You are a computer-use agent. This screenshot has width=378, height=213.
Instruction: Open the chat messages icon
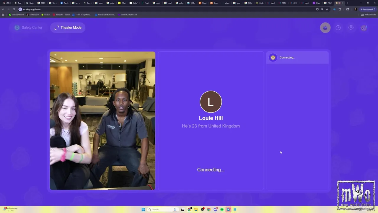point(351,28)
